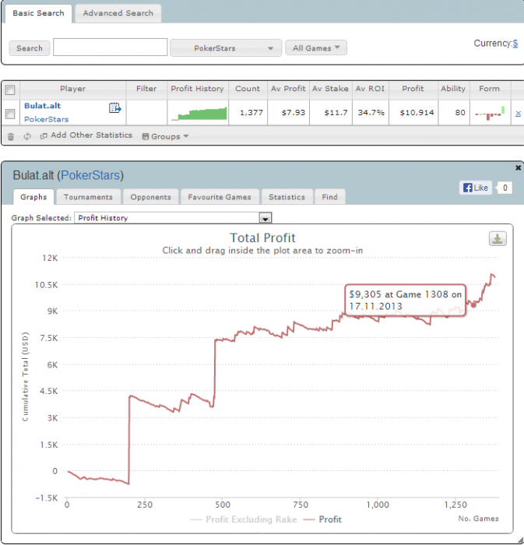Click the Facebook Like button
Image resolution: width=524 pixels, height=545 pixels.
click(476, 188)
